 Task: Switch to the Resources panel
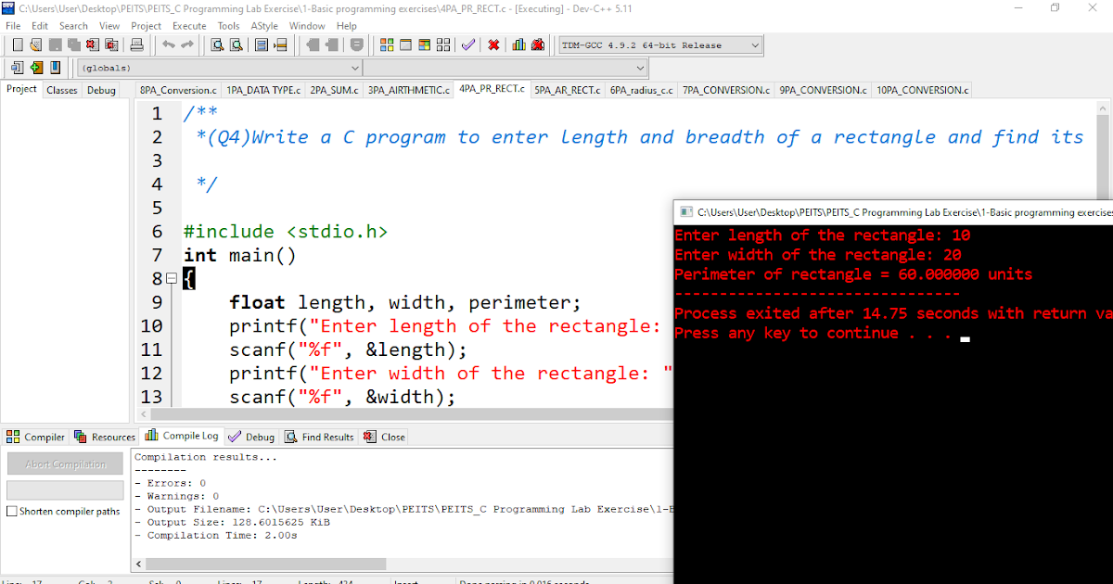(x=104, y=437)
